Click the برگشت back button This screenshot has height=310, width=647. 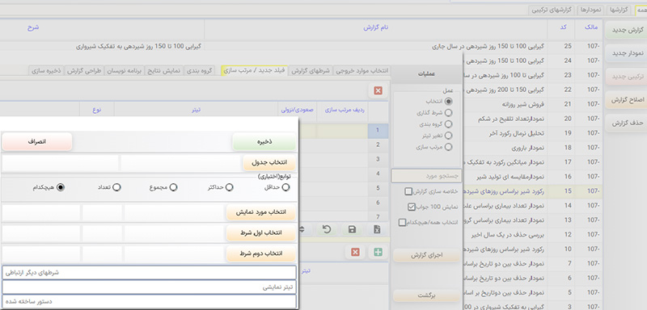427,295
